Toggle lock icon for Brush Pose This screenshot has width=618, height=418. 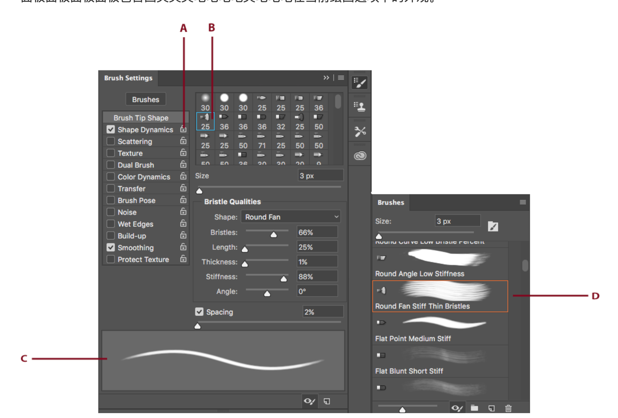pyautogui.click(x=183, y=200)
